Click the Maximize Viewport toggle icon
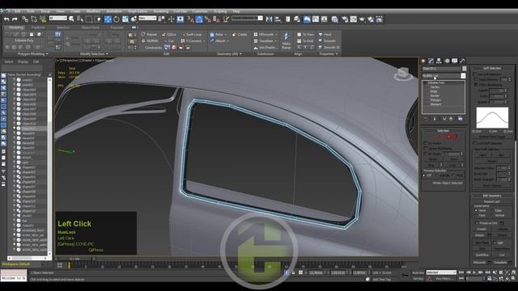 point(514,279)
